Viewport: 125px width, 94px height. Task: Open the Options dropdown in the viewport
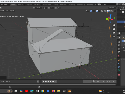tap(112, 8)
